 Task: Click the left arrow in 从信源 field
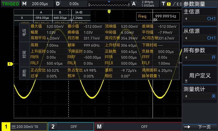[x=186, y=38]
